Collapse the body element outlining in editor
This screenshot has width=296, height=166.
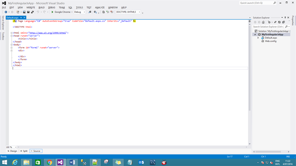click(12, 45)
